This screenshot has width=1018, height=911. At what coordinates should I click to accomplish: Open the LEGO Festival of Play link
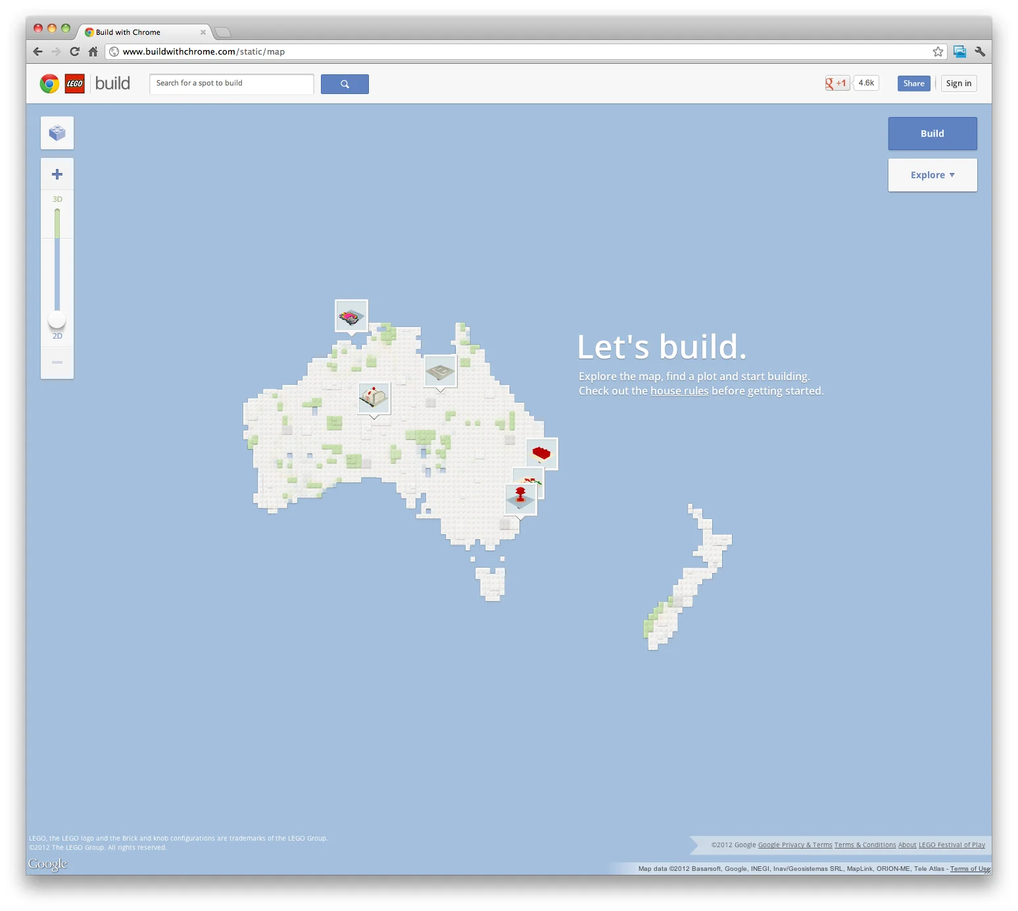pos(952,845)
